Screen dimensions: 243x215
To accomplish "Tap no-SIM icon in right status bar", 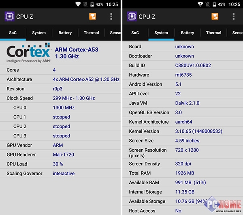I will coord(207,4).
